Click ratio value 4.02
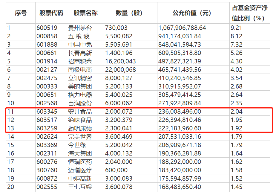This screenshot has height=192, width=276. click(x=236, y=70)
